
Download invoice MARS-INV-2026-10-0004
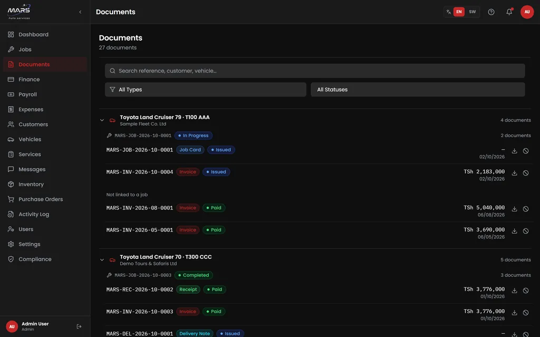click(514, 173)
